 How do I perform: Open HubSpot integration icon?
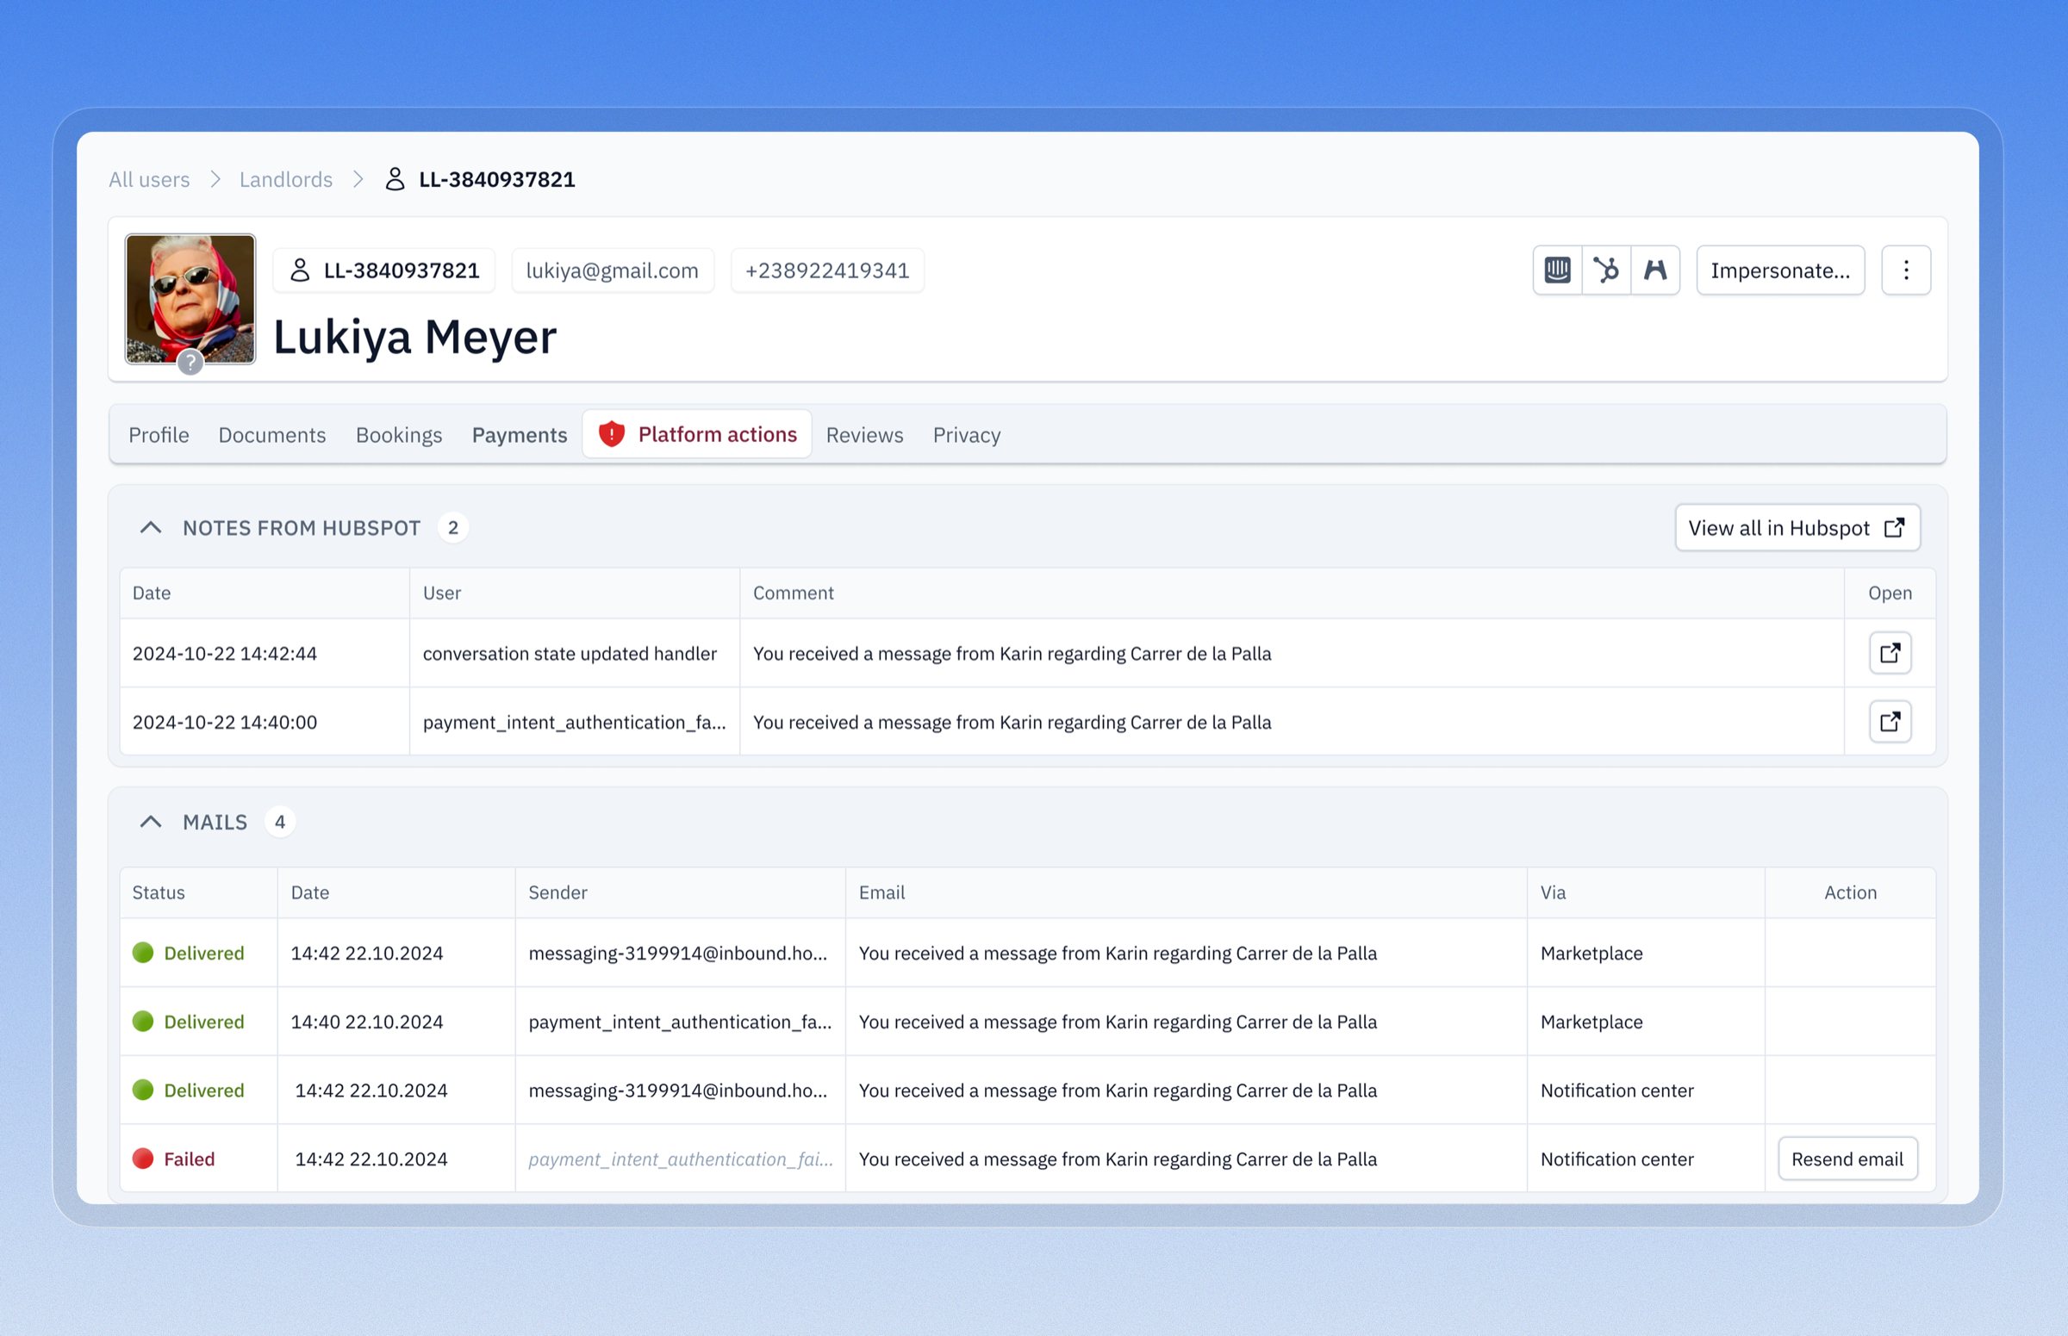tap(1606, 270)
